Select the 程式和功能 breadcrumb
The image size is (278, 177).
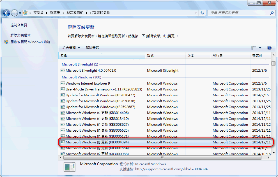75,13
